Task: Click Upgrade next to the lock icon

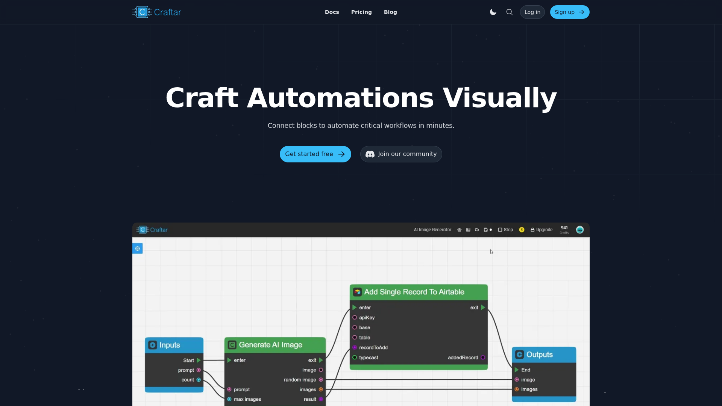Action: point(541,230)
